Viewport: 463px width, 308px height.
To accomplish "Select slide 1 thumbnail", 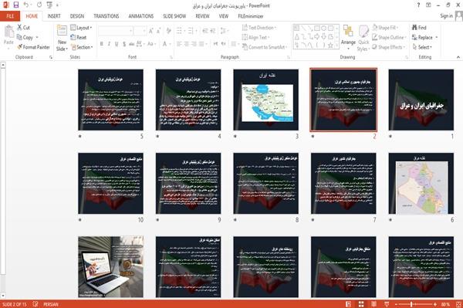I will coord(421,100).
